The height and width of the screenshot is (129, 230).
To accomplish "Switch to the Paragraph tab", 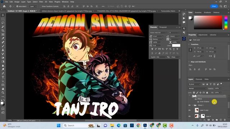I will pos(163,27).
